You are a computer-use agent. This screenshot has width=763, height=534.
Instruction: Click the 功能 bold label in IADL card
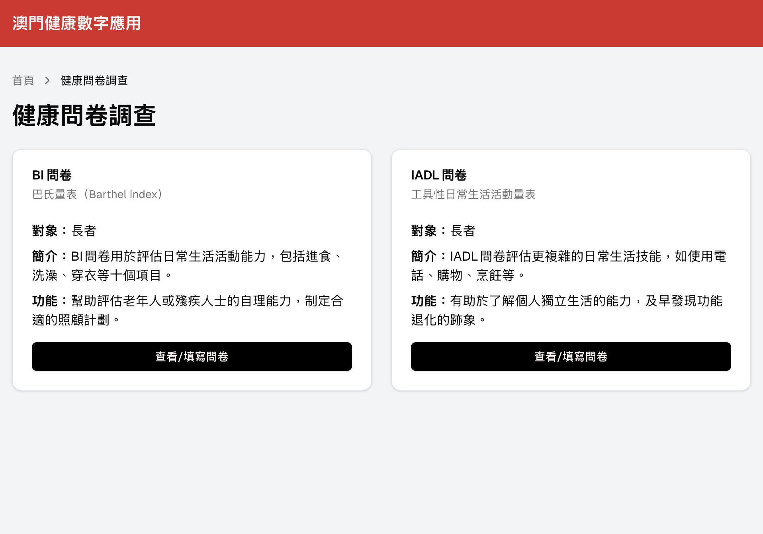tap(424, 301)
